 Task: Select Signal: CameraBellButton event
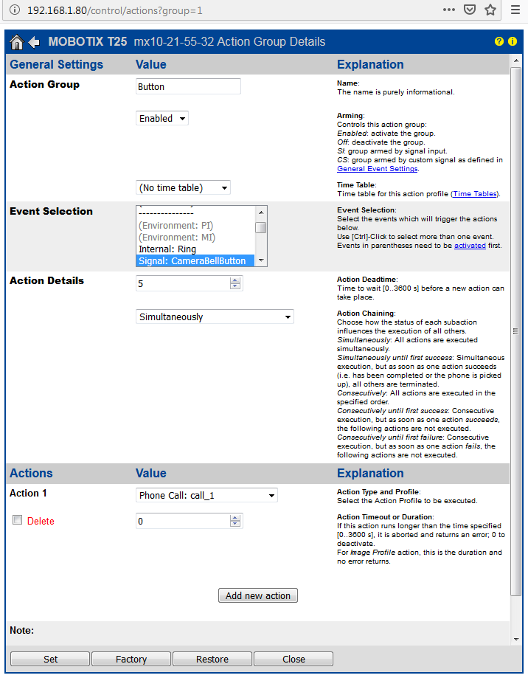coord(192,260)
